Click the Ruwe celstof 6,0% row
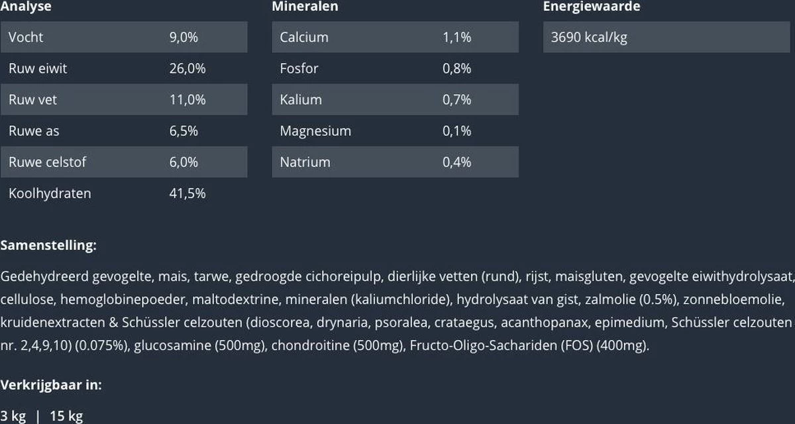The image size is (795, 424). click(124, 162)
